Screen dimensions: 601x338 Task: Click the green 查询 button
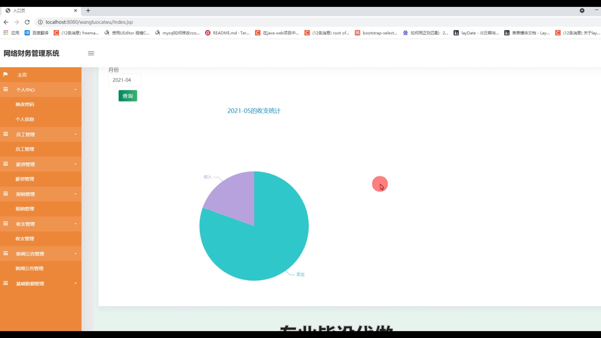pyautogui.click(x=128, y=96)
